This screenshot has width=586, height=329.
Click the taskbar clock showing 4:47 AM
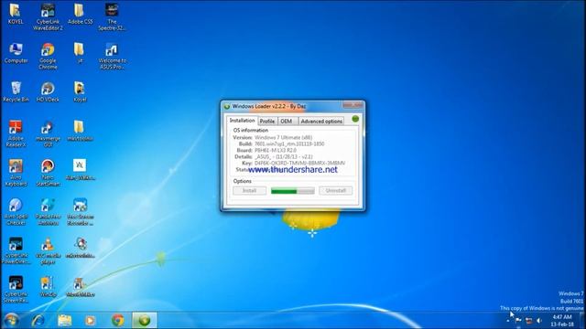point(562,321)
